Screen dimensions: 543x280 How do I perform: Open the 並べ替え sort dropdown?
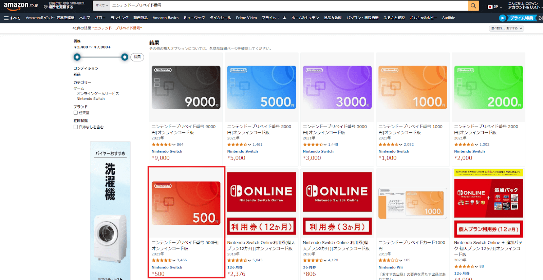507,29
